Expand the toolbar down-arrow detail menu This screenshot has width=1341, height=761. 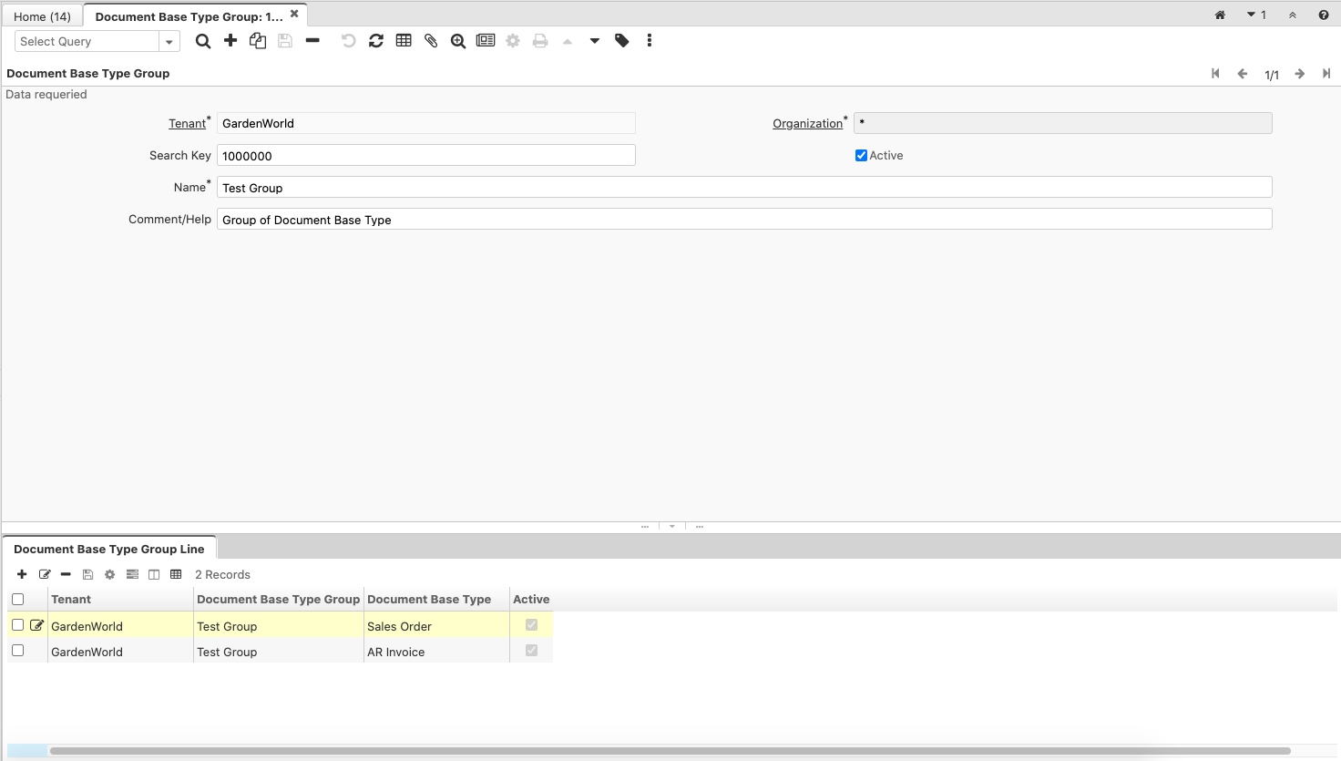point(595,41)
